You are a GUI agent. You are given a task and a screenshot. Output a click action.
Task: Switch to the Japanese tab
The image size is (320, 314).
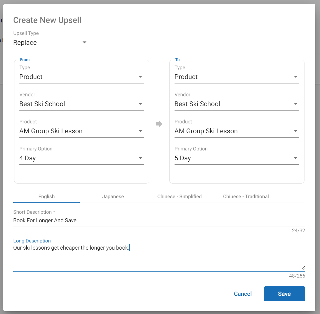tap(113, 197)
